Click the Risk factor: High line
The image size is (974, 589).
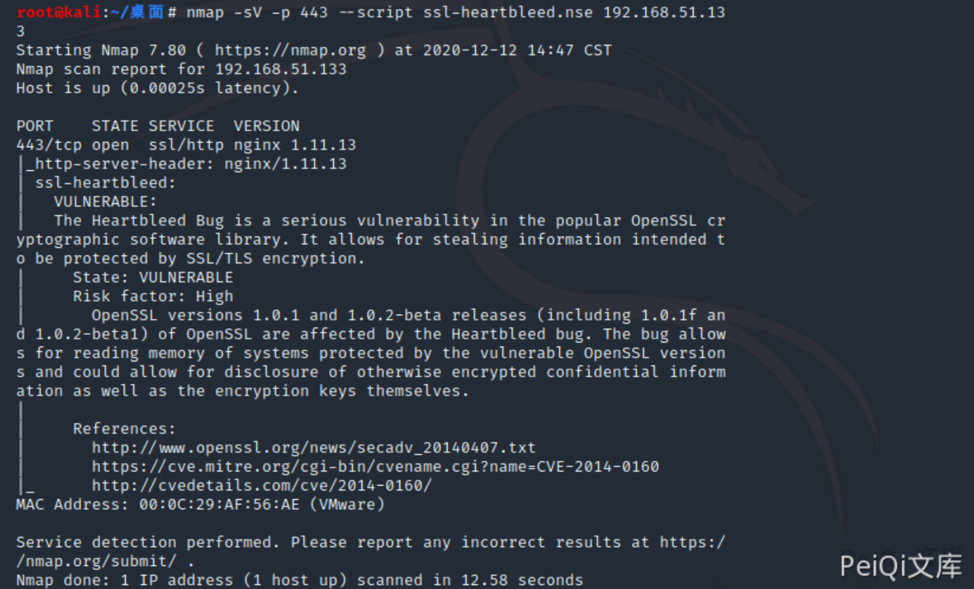click(x=153, y=297)
